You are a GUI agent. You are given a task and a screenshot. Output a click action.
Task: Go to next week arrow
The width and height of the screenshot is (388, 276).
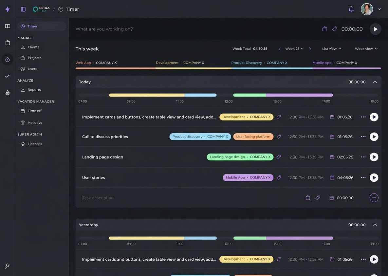click(x=310, y=49)
